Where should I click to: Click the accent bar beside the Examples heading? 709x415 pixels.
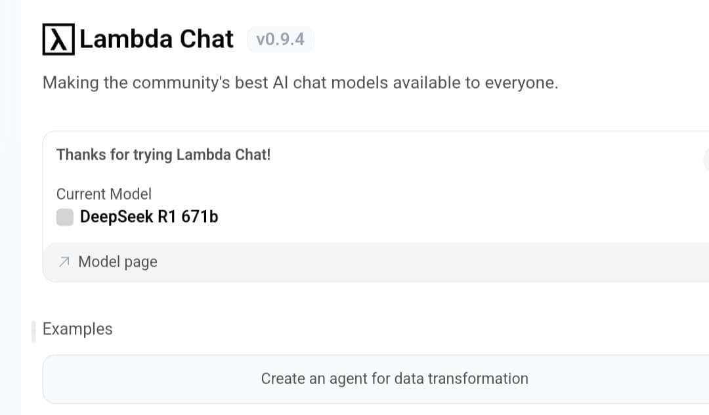click(33, 332)
